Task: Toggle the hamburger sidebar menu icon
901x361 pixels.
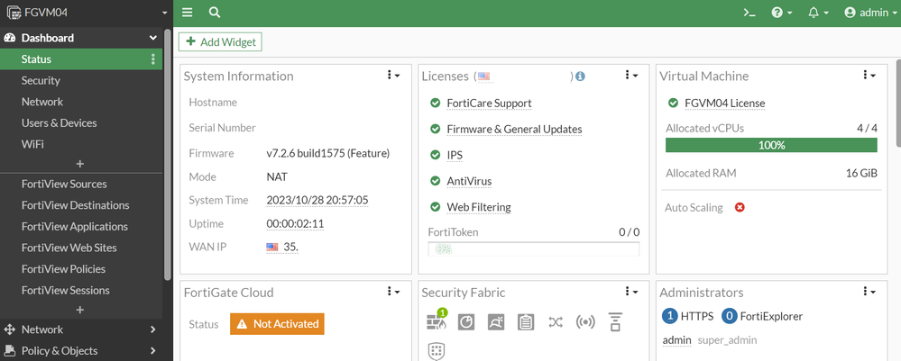Action: (188, 13)
